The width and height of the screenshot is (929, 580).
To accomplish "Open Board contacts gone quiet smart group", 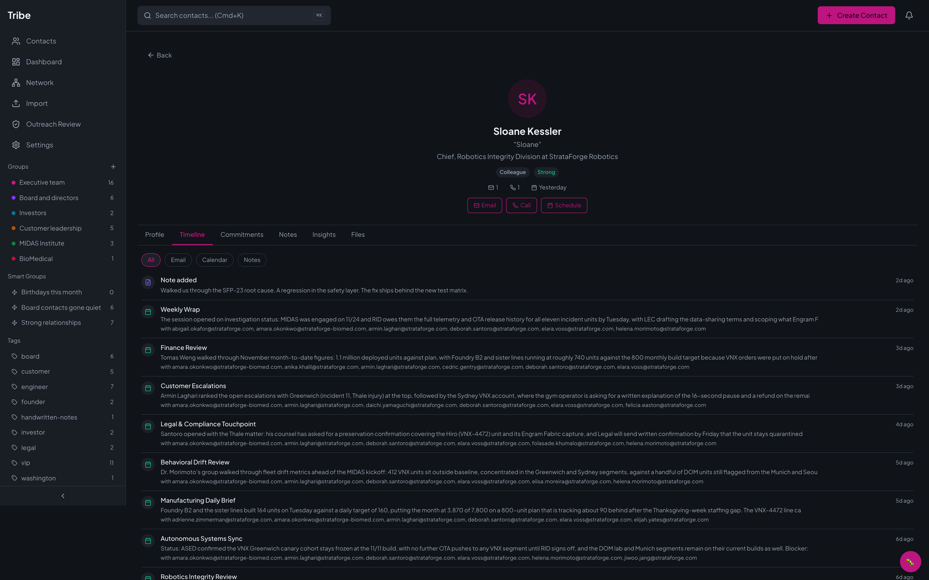I will 63,308.
